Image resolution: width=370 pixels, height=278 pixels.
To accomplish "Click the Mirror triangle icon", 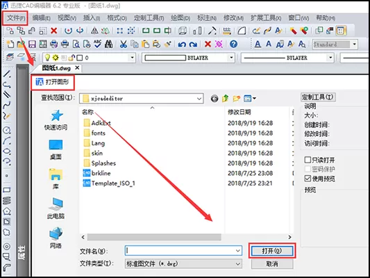I will pyautogui.click(x=94, y=31).
